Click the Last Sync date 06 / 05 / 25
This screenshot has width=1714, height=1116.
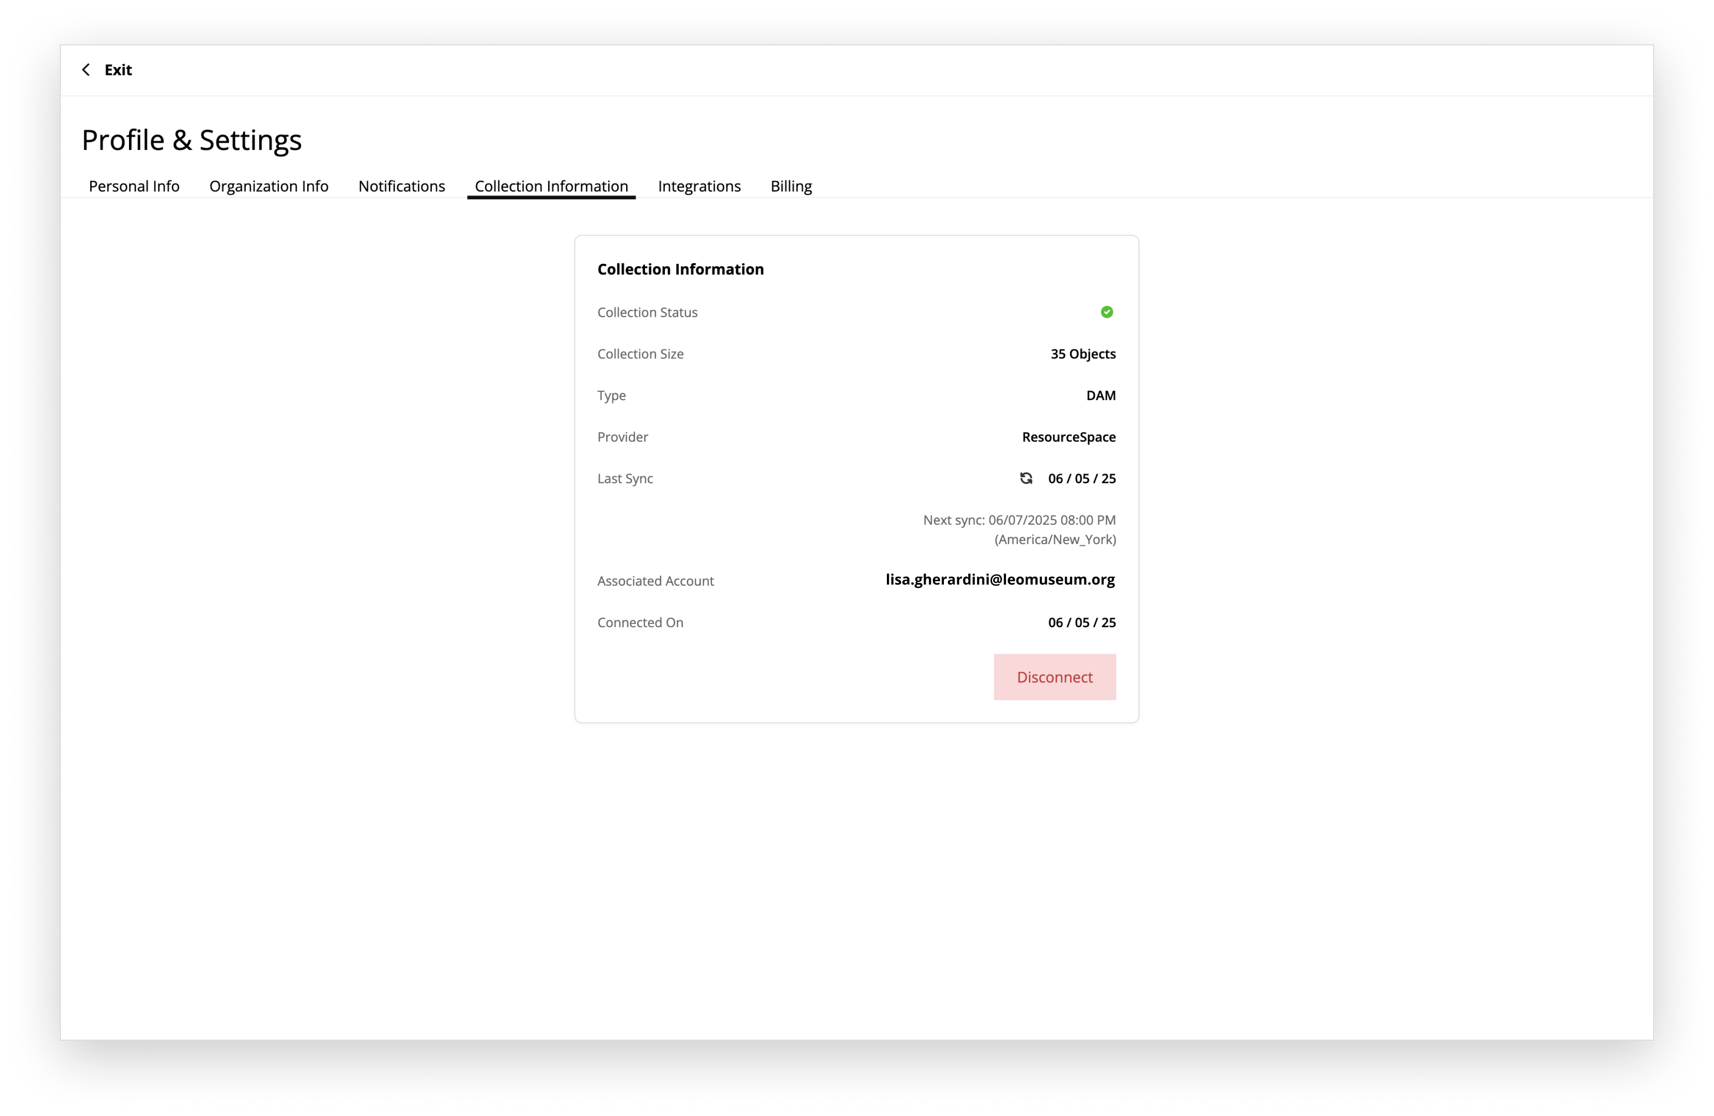click(1082, 478)
